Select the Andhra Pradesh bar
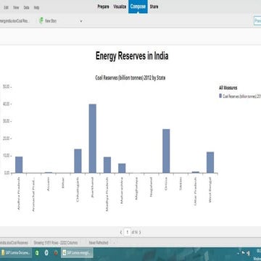 tap(19, 165)
